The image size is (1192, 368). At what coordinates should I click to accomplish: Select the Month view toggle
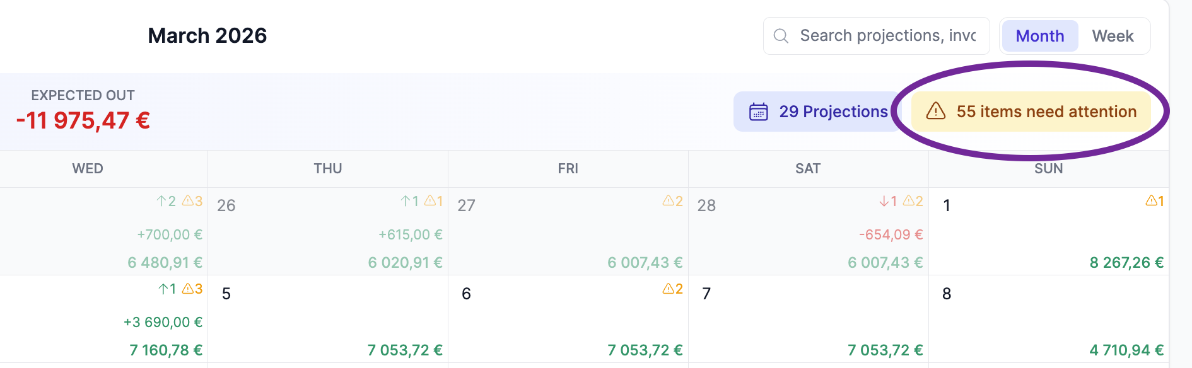[1039, 36]
